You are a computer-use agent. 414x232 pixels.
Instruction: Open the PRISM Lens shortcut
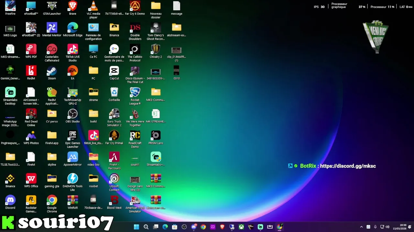coord(156,138)
